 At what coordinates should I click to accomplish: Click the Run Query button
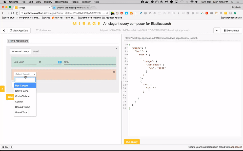click(132, 142)
